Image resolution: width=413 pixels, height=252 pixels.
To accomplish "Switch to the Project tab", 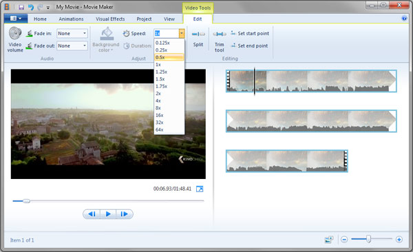I will pos(144,19).
